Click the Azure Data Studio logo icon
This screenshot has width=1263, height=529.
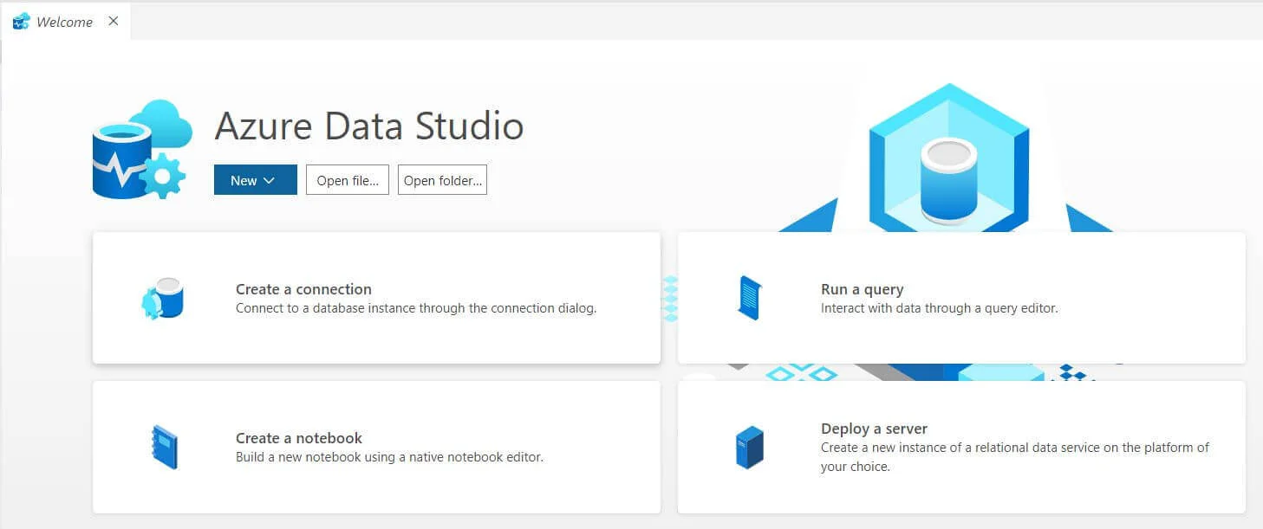point(142,149)
